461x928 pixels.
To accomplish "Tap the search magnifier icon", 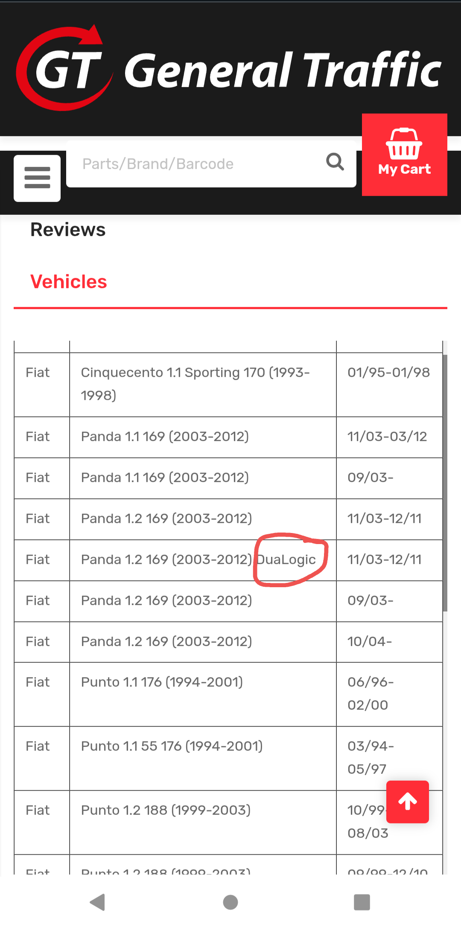I will [335, 162].
